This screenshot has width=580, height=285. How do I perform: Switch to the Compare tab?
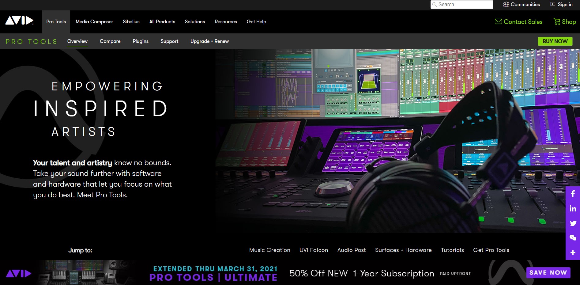[110, 41]
